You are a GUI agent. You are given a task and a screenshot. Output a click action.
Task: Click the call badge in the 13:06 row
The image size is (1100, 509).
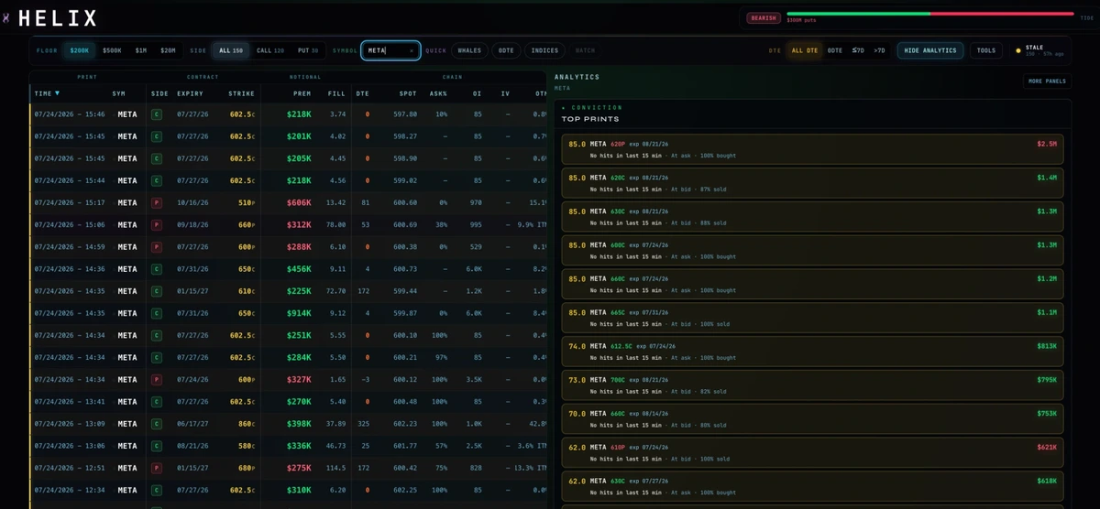pos(157,446)
